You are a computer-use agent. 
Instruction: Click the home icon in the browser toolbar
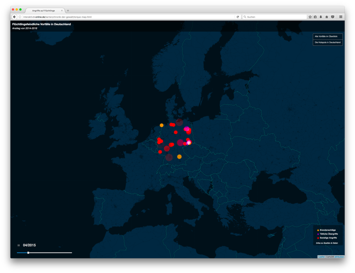(x=326, y=16)
